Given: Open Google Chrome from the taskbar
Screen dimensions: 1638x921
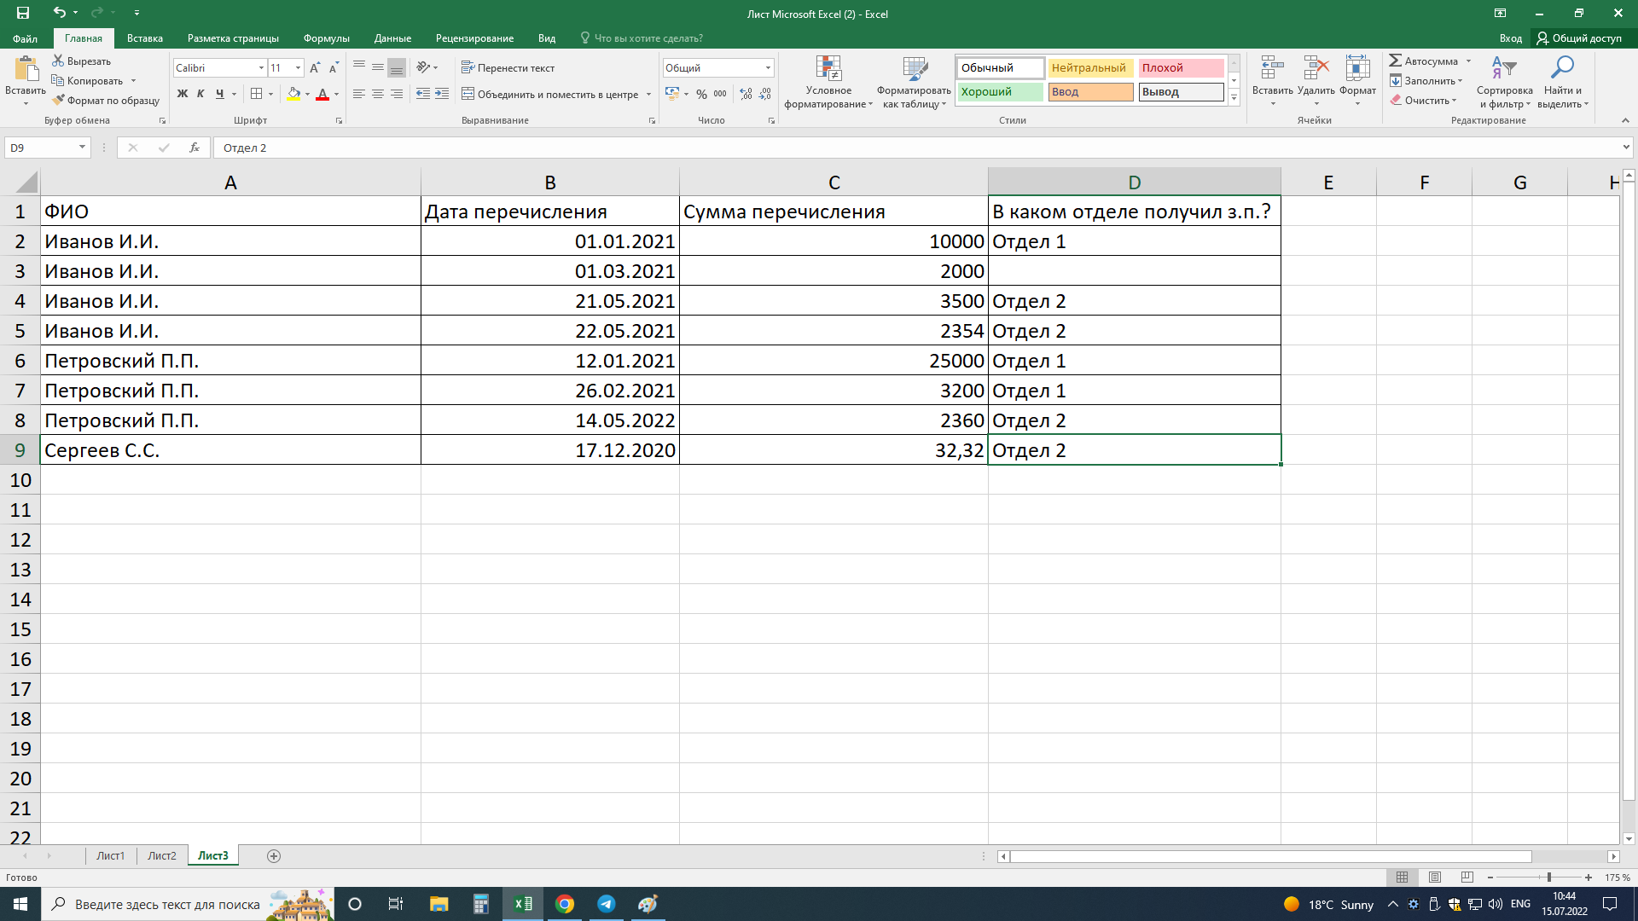Looking at the screenshot, I should [565, 904].
